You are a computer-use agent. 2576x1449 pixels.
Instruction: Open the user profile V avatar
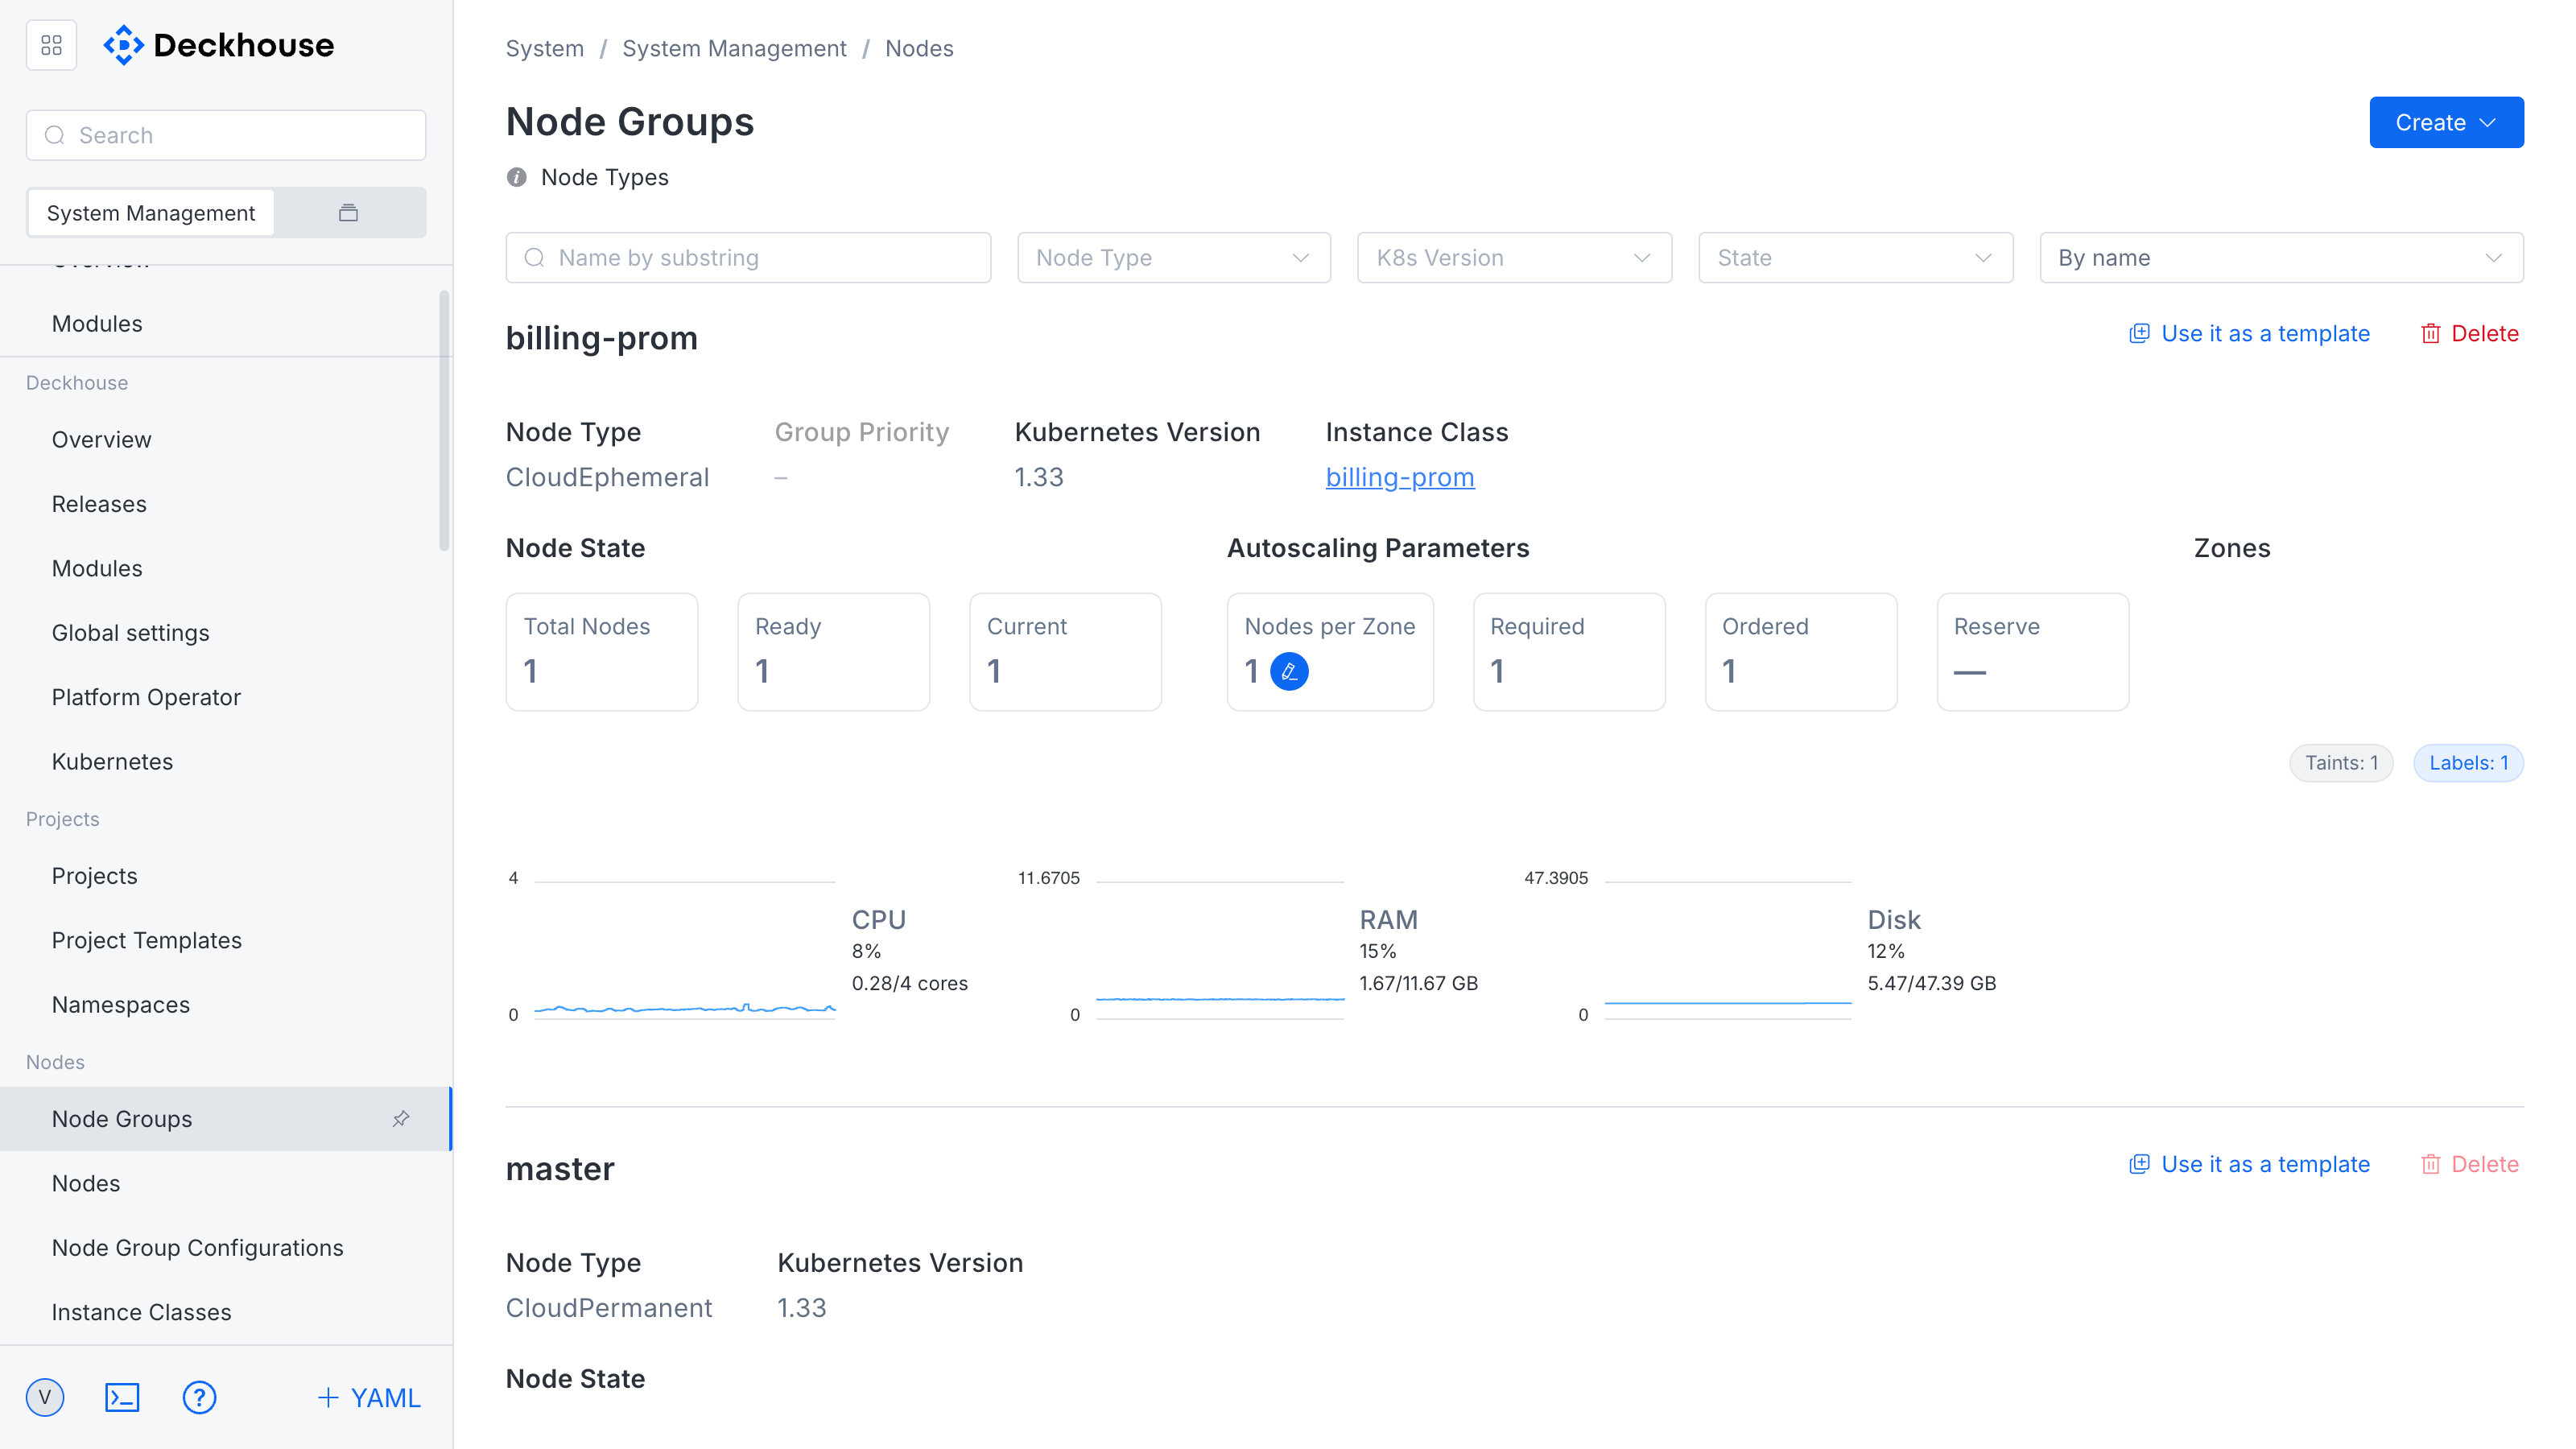point(45,1397)
